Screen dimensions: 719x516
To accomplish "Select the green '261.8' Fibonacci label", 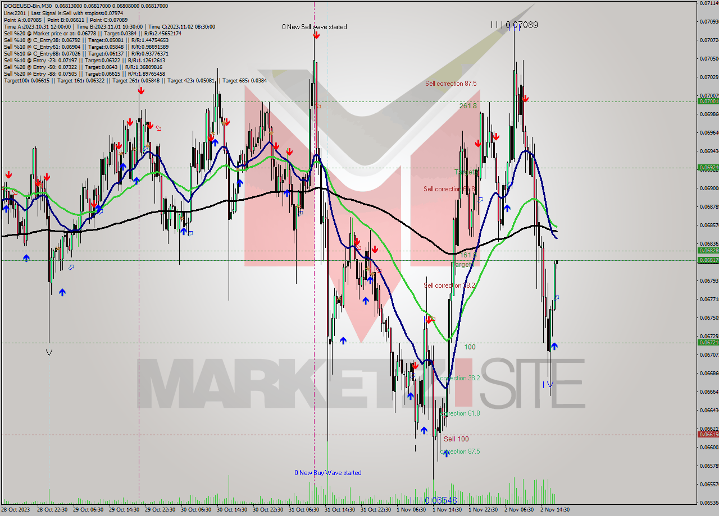I will (468, 105).
